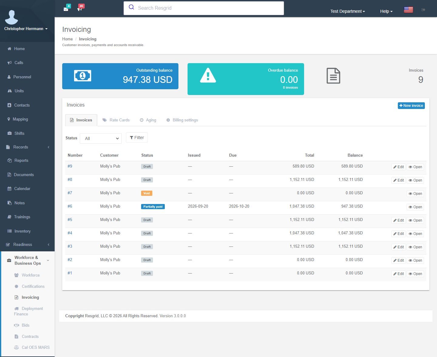Switch to the Billing settings tab
Viewport: 437px width, 357px height.
point(182,120)
